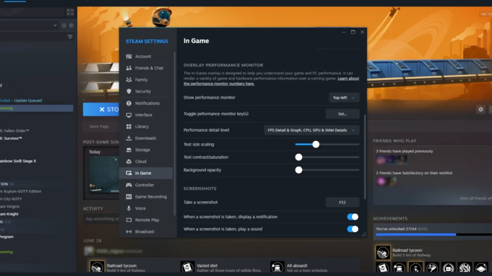Open the Store Page link
This screenshot has height=276, width=492.
tap(99, 126)
